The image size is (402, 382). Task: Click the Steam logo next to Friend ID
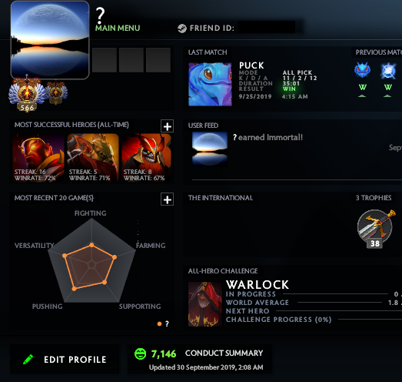tap(181, 28)
